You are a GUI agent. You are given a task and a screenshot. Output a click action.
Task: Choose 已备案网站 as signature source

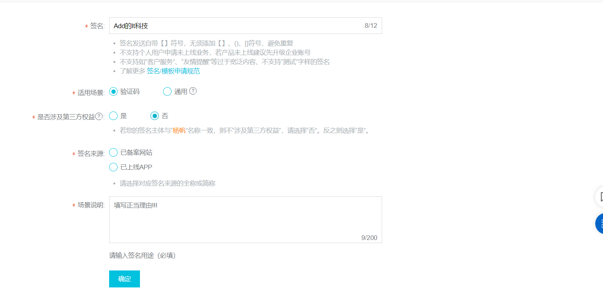point(113,152)
